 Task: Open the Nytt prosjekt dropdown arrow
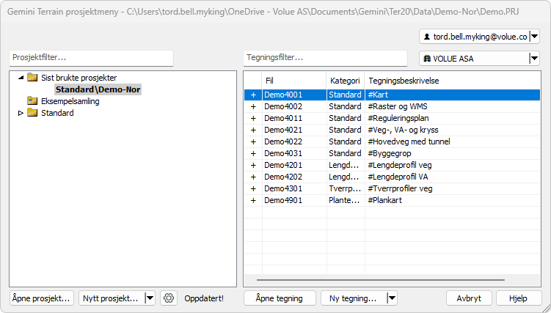[150, 298]
